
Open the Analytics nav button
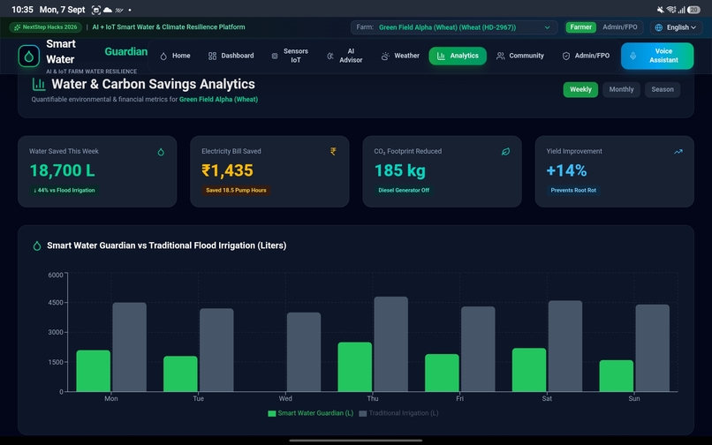458,56
